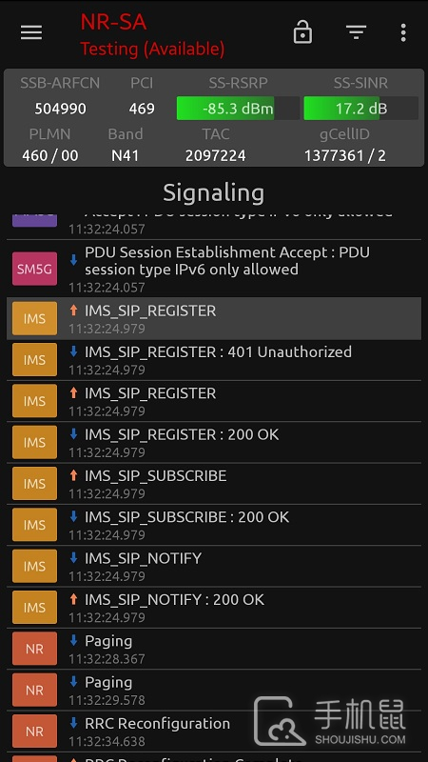The image size is (428, 762).
Task: Tap the NR-SA Testing (Available) title
Action: click(x=152, y=35)
